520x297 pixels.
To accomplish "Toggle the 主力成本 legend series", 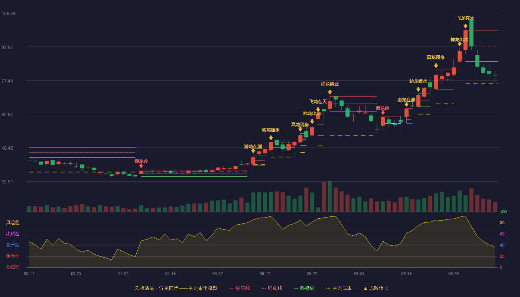I will click(x=338, y=288).
